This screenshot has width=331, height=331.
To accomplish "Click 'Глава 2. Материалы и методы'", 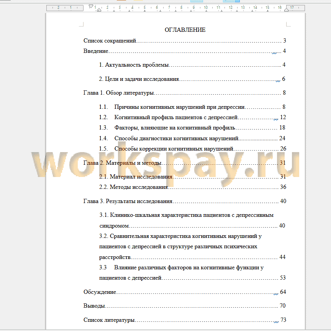I will click(122, 163).
